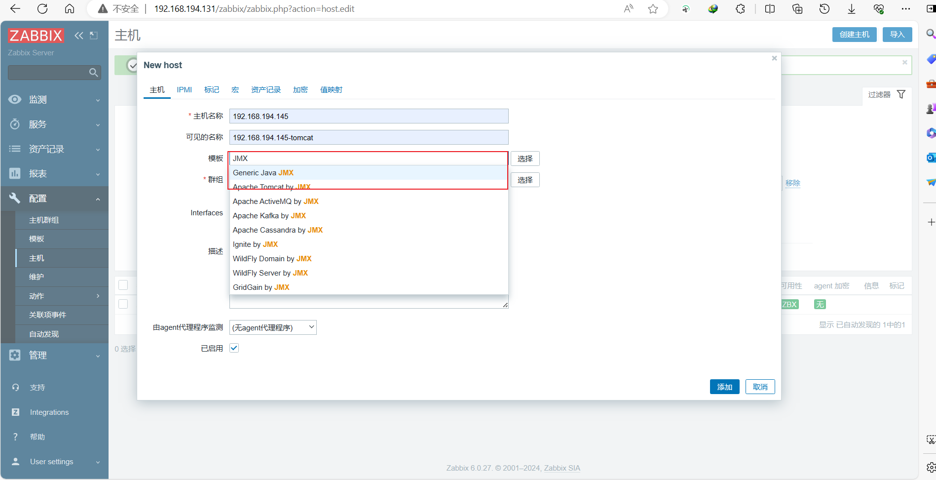Open browser three-dot settings menu
This screenshot has height=480, width=936.
[906, 9]
